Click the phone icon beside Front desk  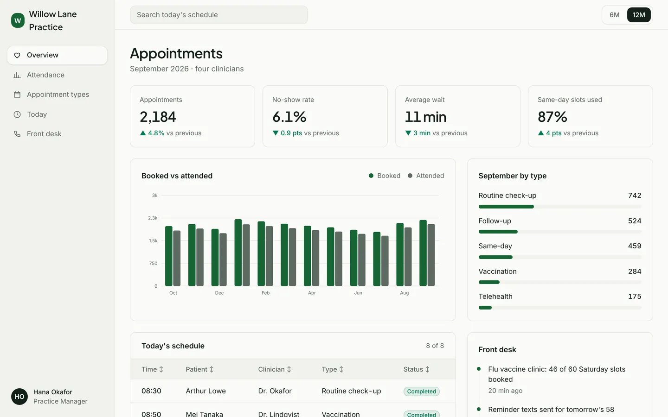(17, 134)
